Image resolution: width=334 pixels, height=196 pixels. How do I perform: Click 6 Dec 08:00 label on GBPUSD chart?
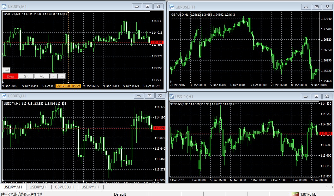click(x=238, y=85)
